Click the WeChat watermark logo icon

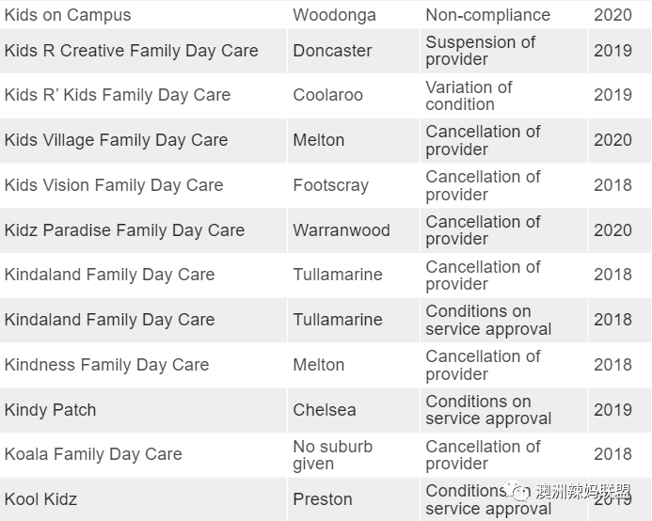(x=516, y=492)
